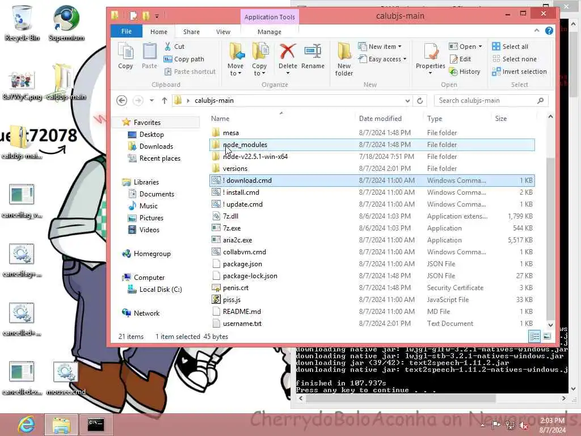Select the README.md file

click(x=372, y=312)
